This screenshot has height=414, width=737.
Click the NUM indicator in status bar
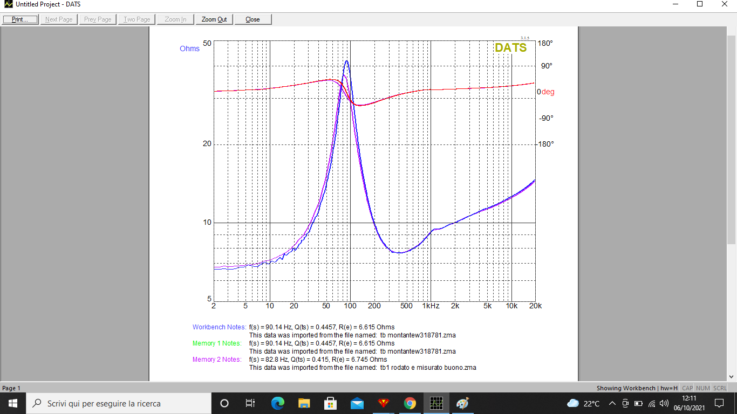point(703,388)
